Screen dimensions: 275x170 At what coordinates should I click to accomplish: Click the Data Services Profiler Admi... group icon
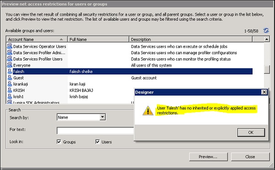tap(10, 52)
